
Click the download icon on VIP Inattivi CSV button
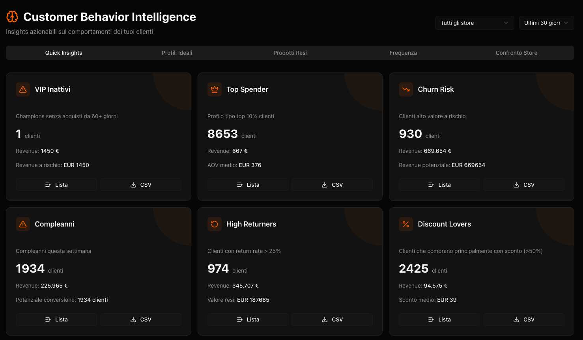[133, 184]
